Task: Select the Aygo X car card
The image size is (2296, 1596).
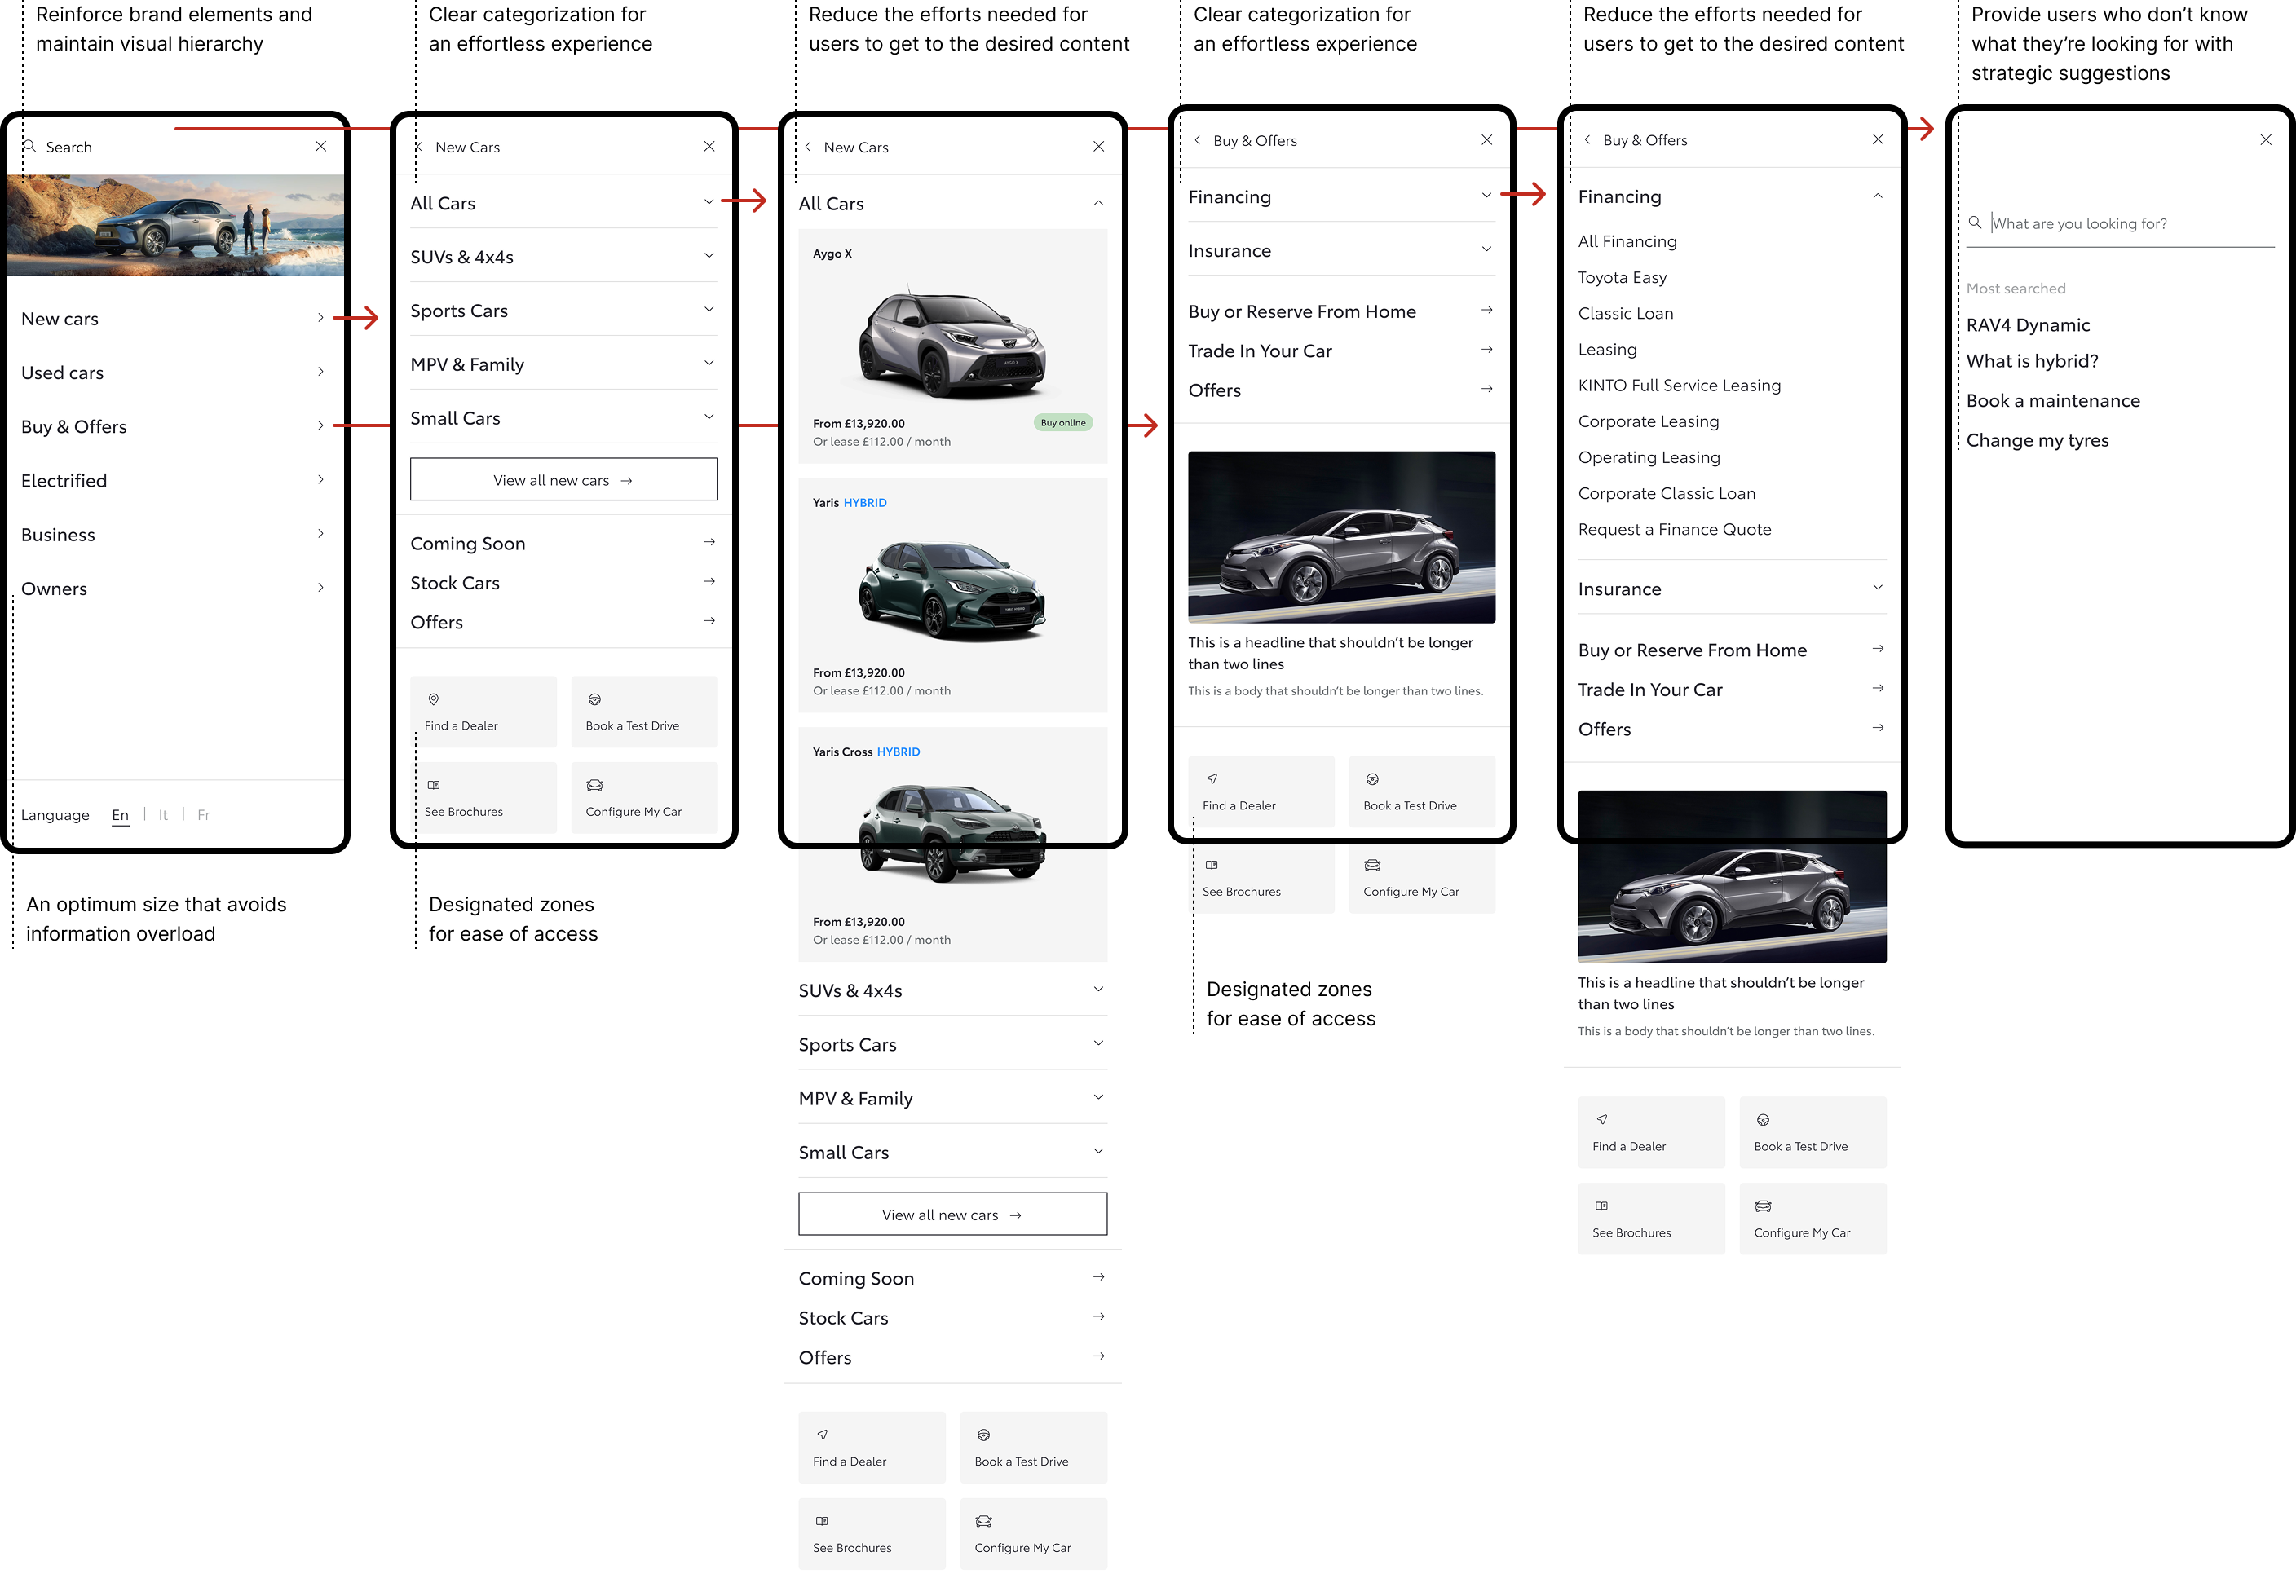Action: 952,346
